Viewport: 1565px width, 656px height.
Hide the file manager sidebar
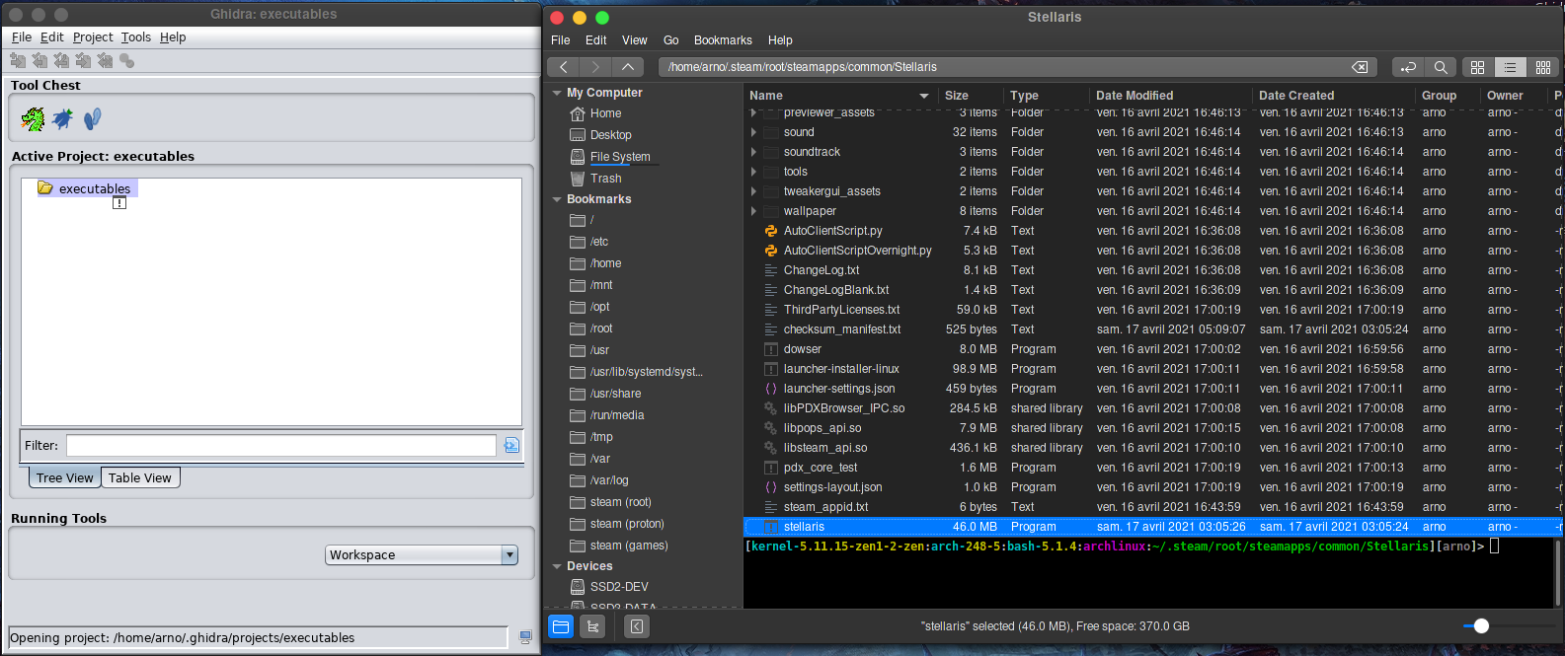(x=637, y=626)
